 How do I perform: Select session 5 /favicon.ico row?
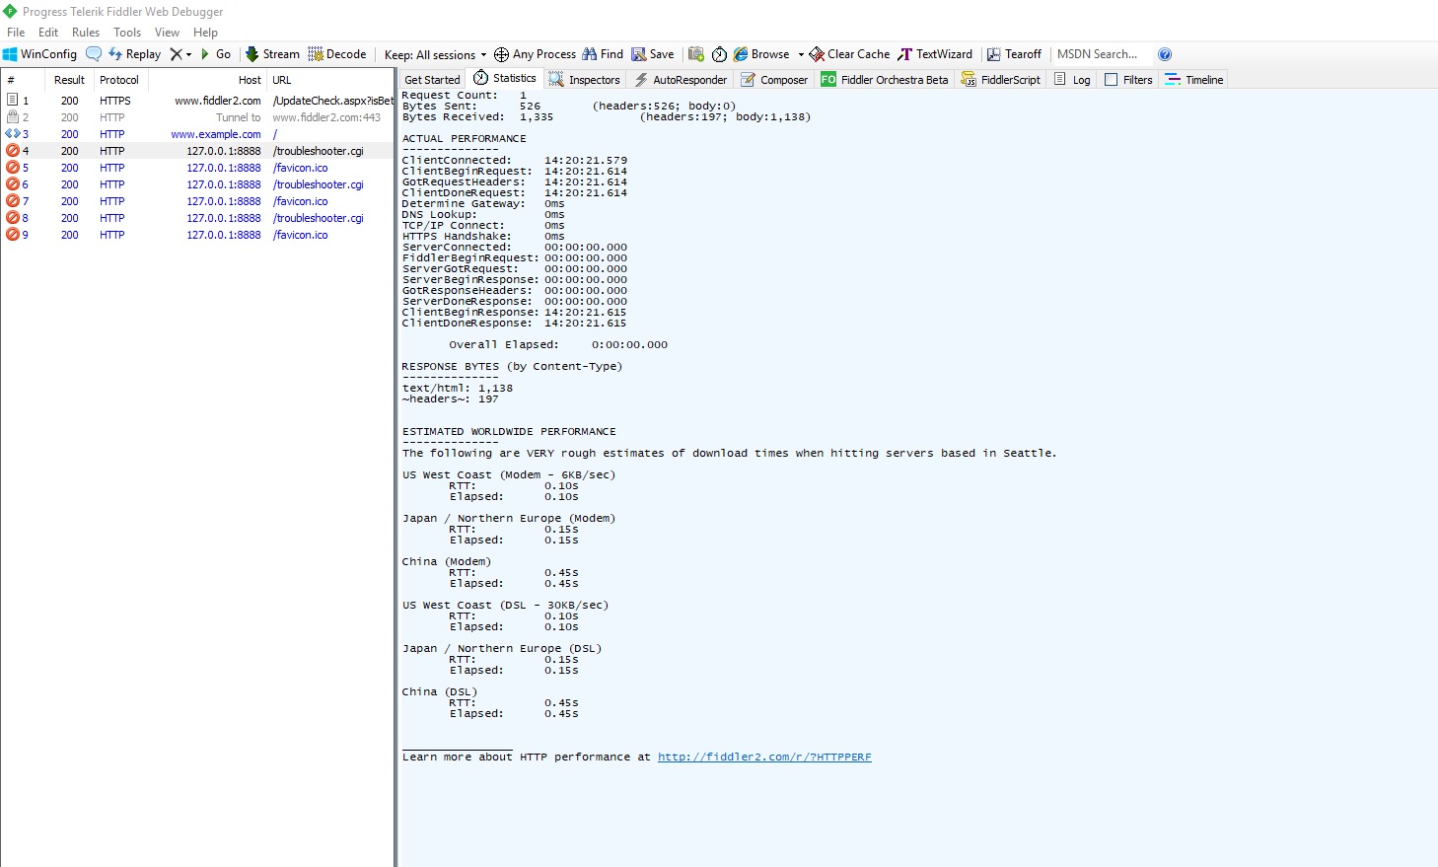pos(197,168)
